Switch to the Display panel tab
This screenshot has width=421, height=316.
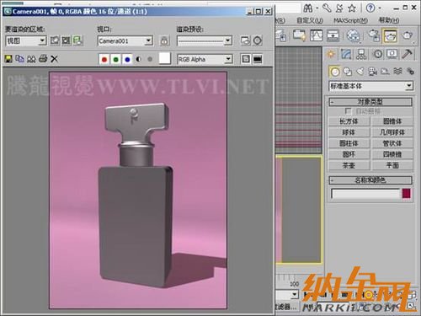tap(392, 54)
